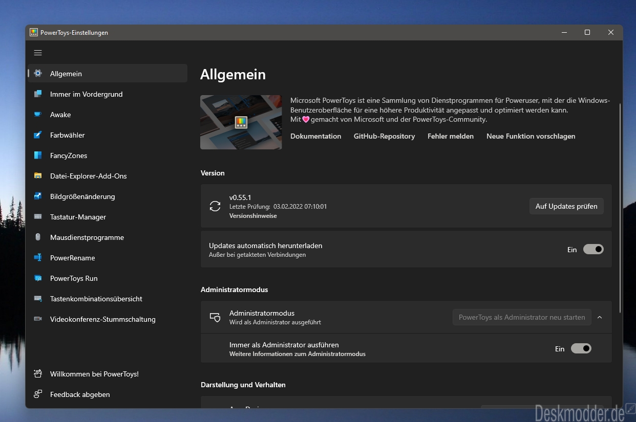The width and height of the screenshot is (636, 422).
Task: Toggle Updates automatisch herunterladen switch
Action: coord(593,250)
